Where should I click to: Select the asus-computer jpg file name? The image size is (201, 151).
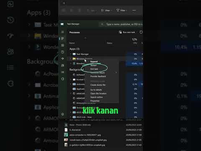pyautogui.click(x=85, y=135)
